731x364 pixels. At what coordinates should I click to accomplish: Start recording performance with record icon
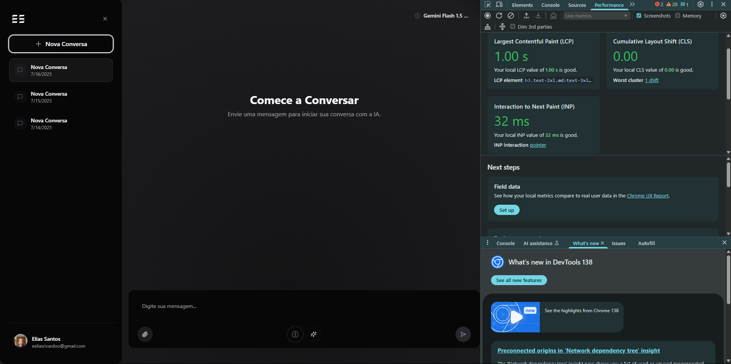click(488, 16)
